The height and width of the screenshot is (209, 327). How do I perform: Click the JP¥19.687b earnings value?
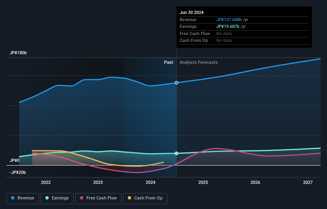228,26
